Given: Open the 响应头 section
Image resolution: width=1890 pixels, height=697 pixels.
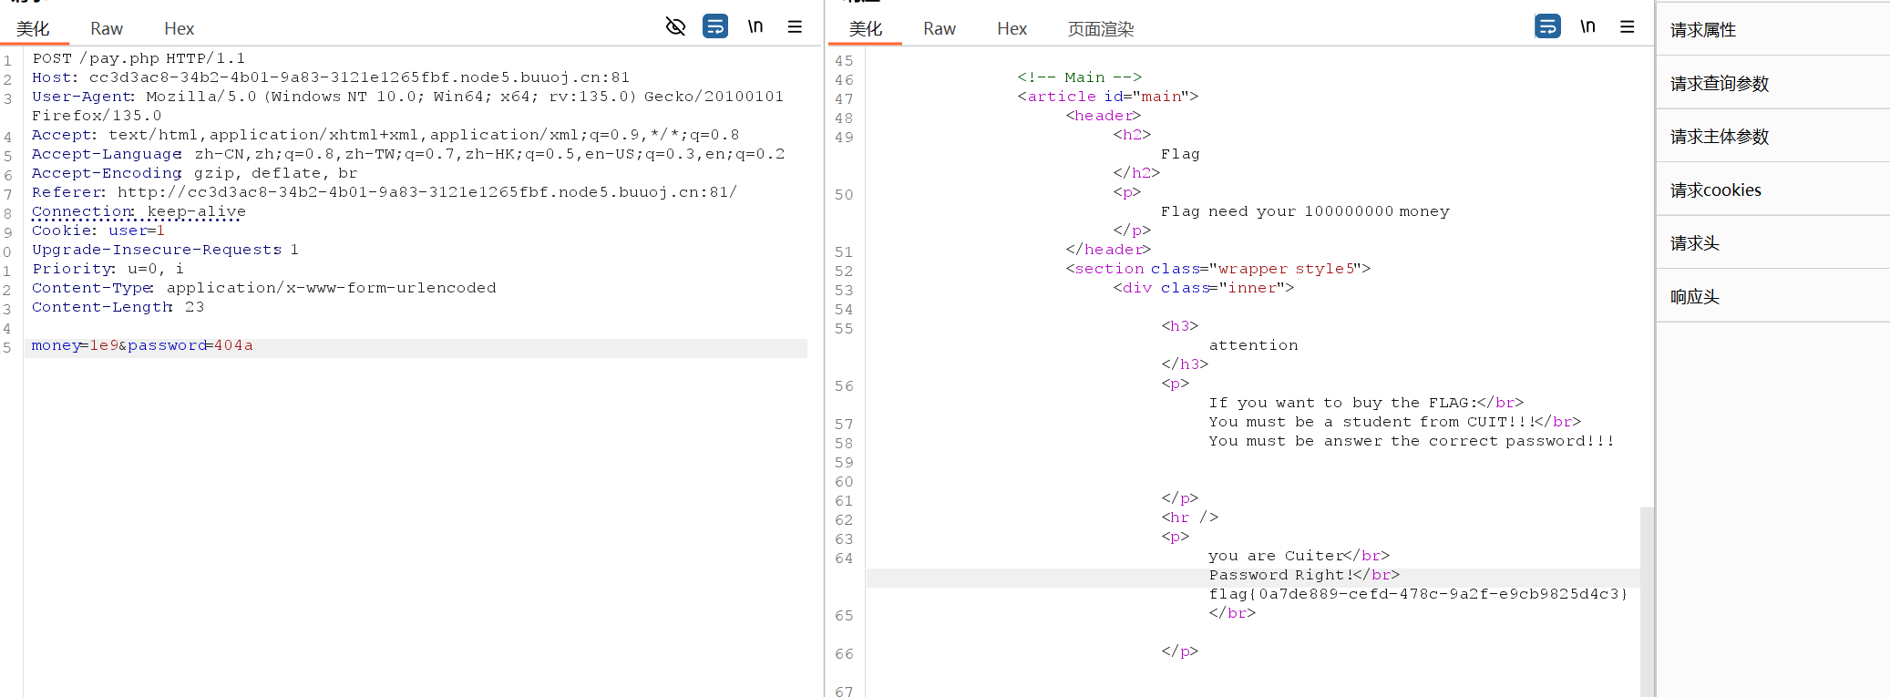Looking at the screenshot, I should click(x=1694, y=297).
